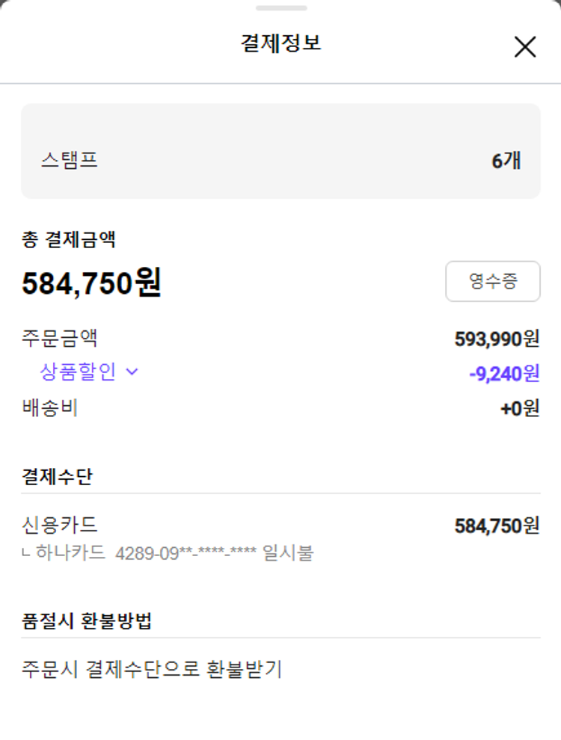Screen dimensions: 561x740
Task: Click the 신용카드 credit card row label
Action: coord(60,525)
